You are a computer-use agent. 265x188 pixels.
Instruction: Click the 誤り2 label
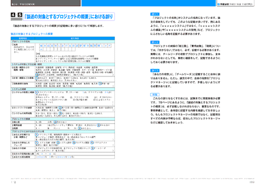[154, 42]
